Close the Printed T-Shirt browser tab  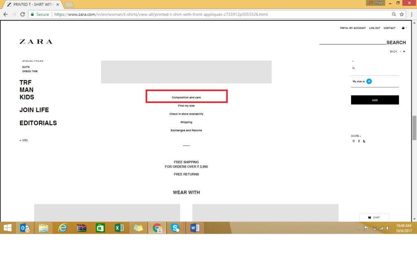[x=58, y=4]
